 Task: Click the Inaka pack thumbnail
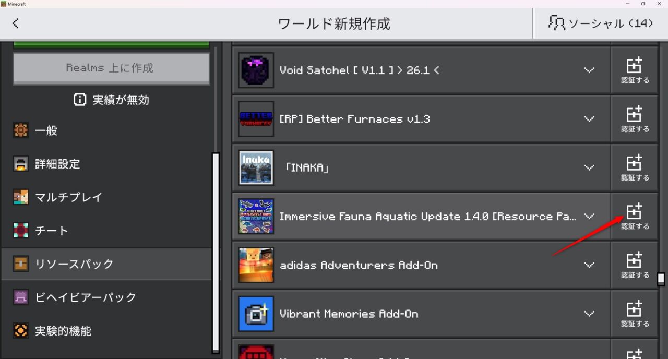(x=256, y=167)
